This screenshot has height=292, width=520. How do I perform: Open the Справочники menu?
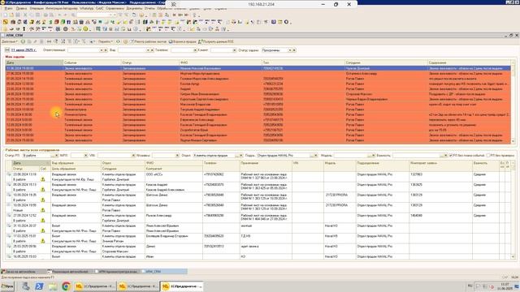(x=115, y=8)
